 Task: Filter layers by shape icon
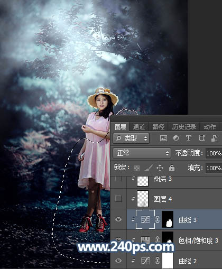coord(201,138)
